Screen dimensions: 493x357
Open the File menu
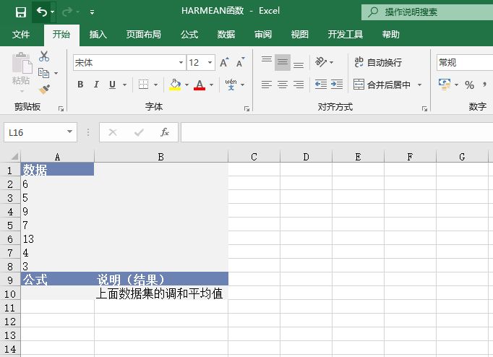click(22, 35)
